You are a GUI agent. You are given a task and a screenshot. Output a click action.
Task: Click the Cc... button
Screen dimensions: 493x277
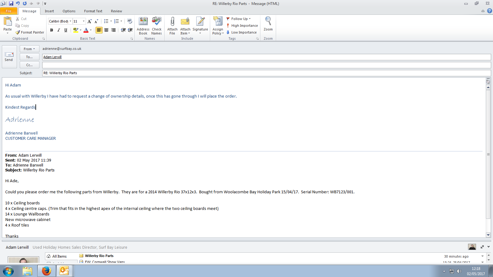click(x=29, y=65)
